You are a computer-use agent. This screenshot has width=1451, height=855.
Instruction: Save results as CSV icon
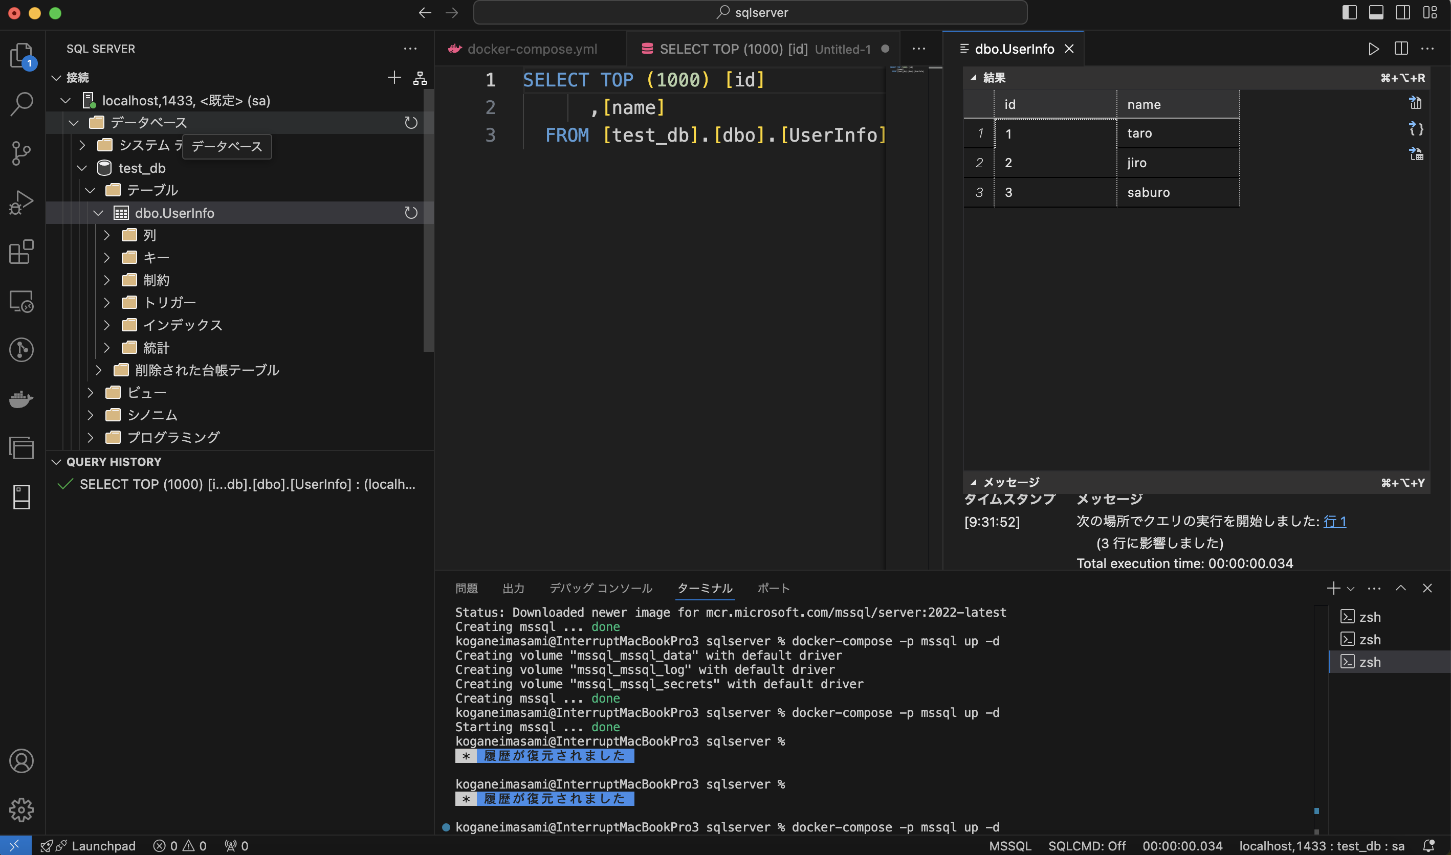point(1416,103)
